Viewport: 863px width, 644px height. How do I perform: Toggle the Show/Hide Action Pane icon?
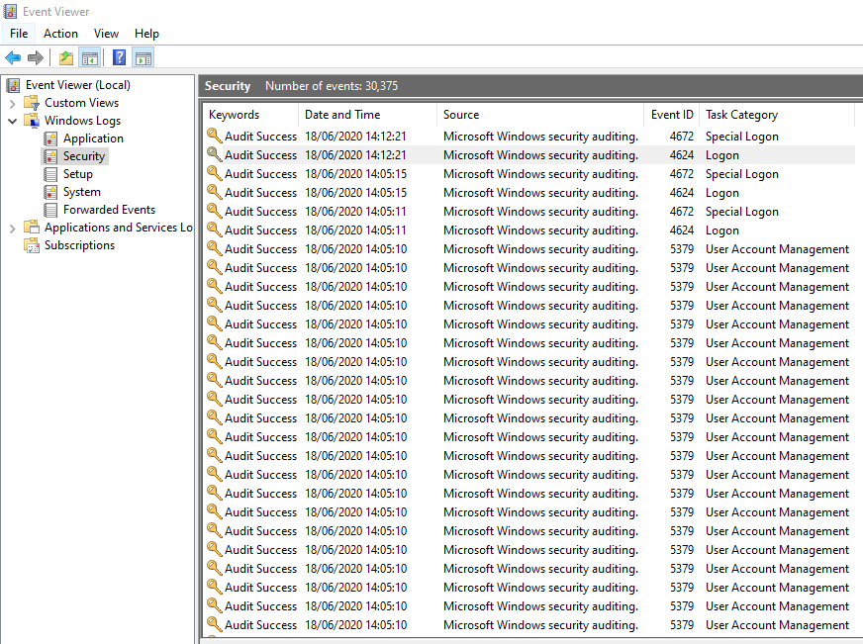click(x=144, y=57)
